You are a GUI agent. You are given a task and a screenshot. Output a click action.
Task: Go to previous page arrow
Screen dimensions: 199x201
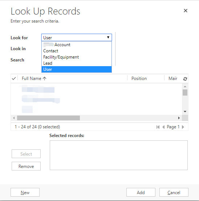coord(163,127)
